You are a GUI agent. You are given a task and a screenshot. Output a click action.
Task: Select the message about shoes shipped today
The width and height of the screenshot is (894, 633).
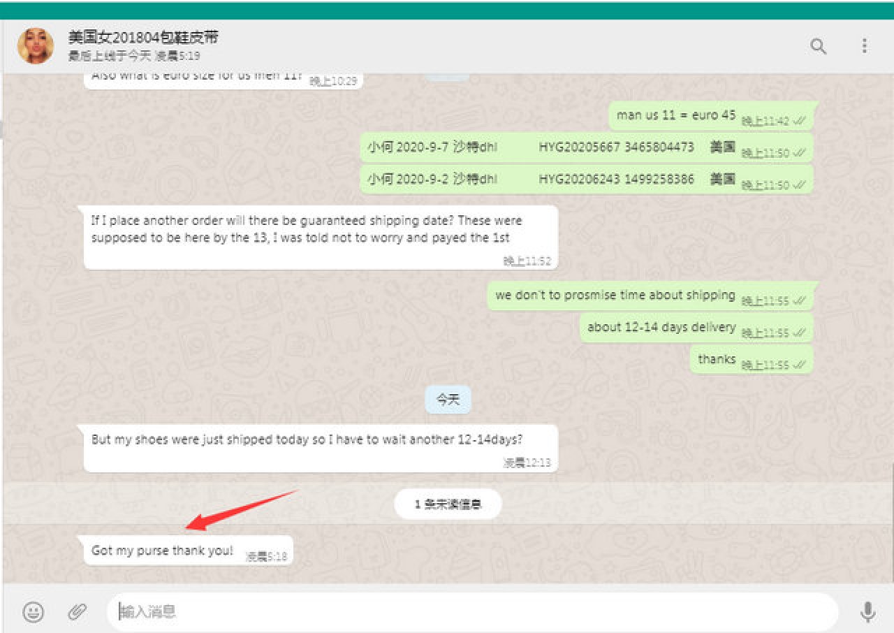tap(307, 440)
